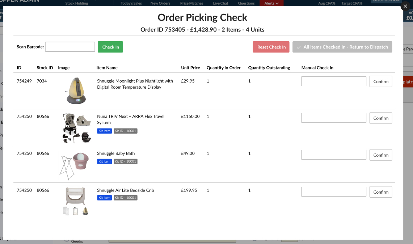
Task: Click the Unit Price column header
Action: (x=190, y=68)
